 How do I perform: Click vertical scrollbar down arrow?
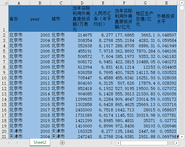coord(182,137)
